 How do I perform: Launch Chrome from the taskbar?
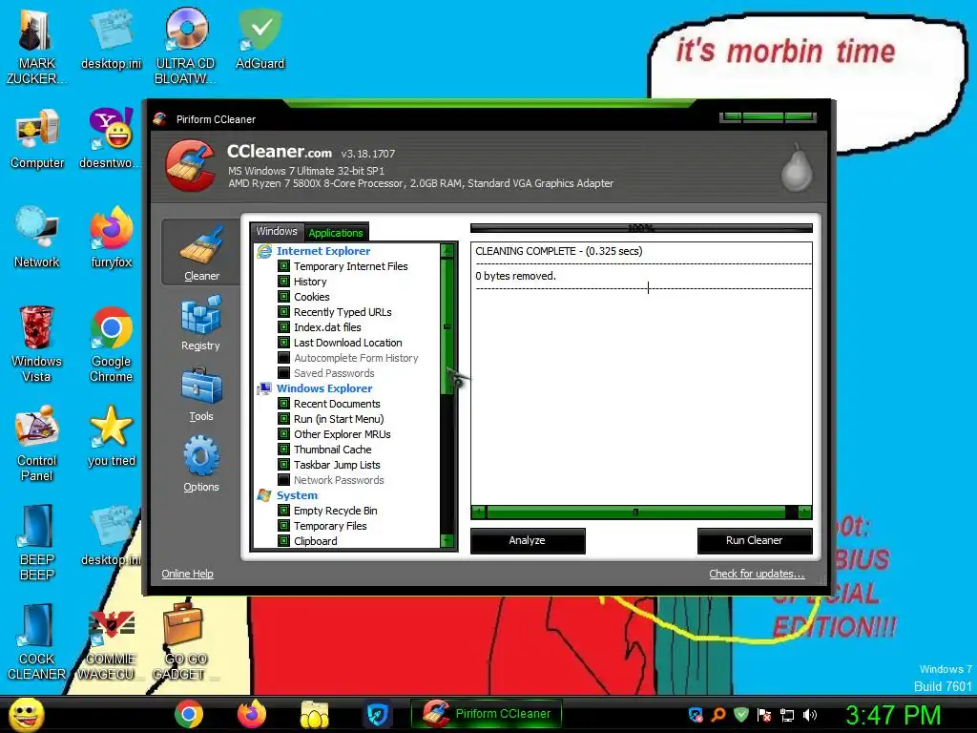189,714
